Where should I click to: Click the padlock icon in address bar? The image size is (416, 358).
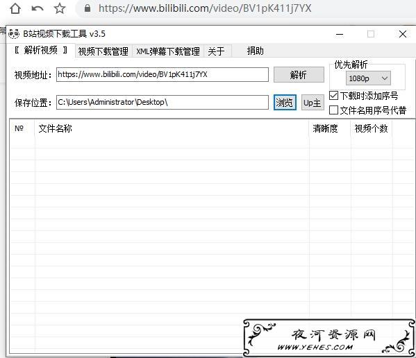tap(88, 8)
